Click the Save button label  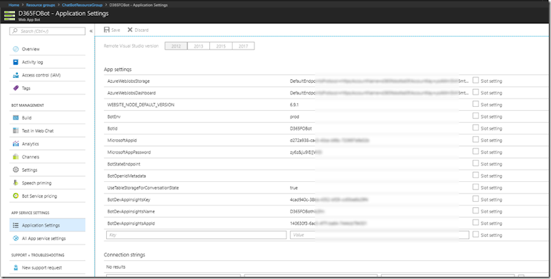pos(116,30)
